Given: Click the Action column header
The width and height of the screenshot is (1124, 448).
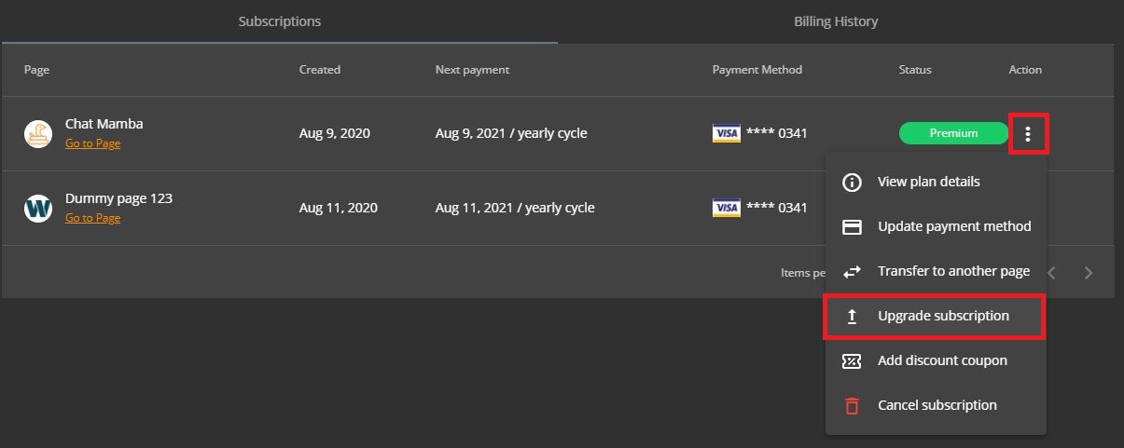Looking at the screenshot, I should click(1025, 70).
